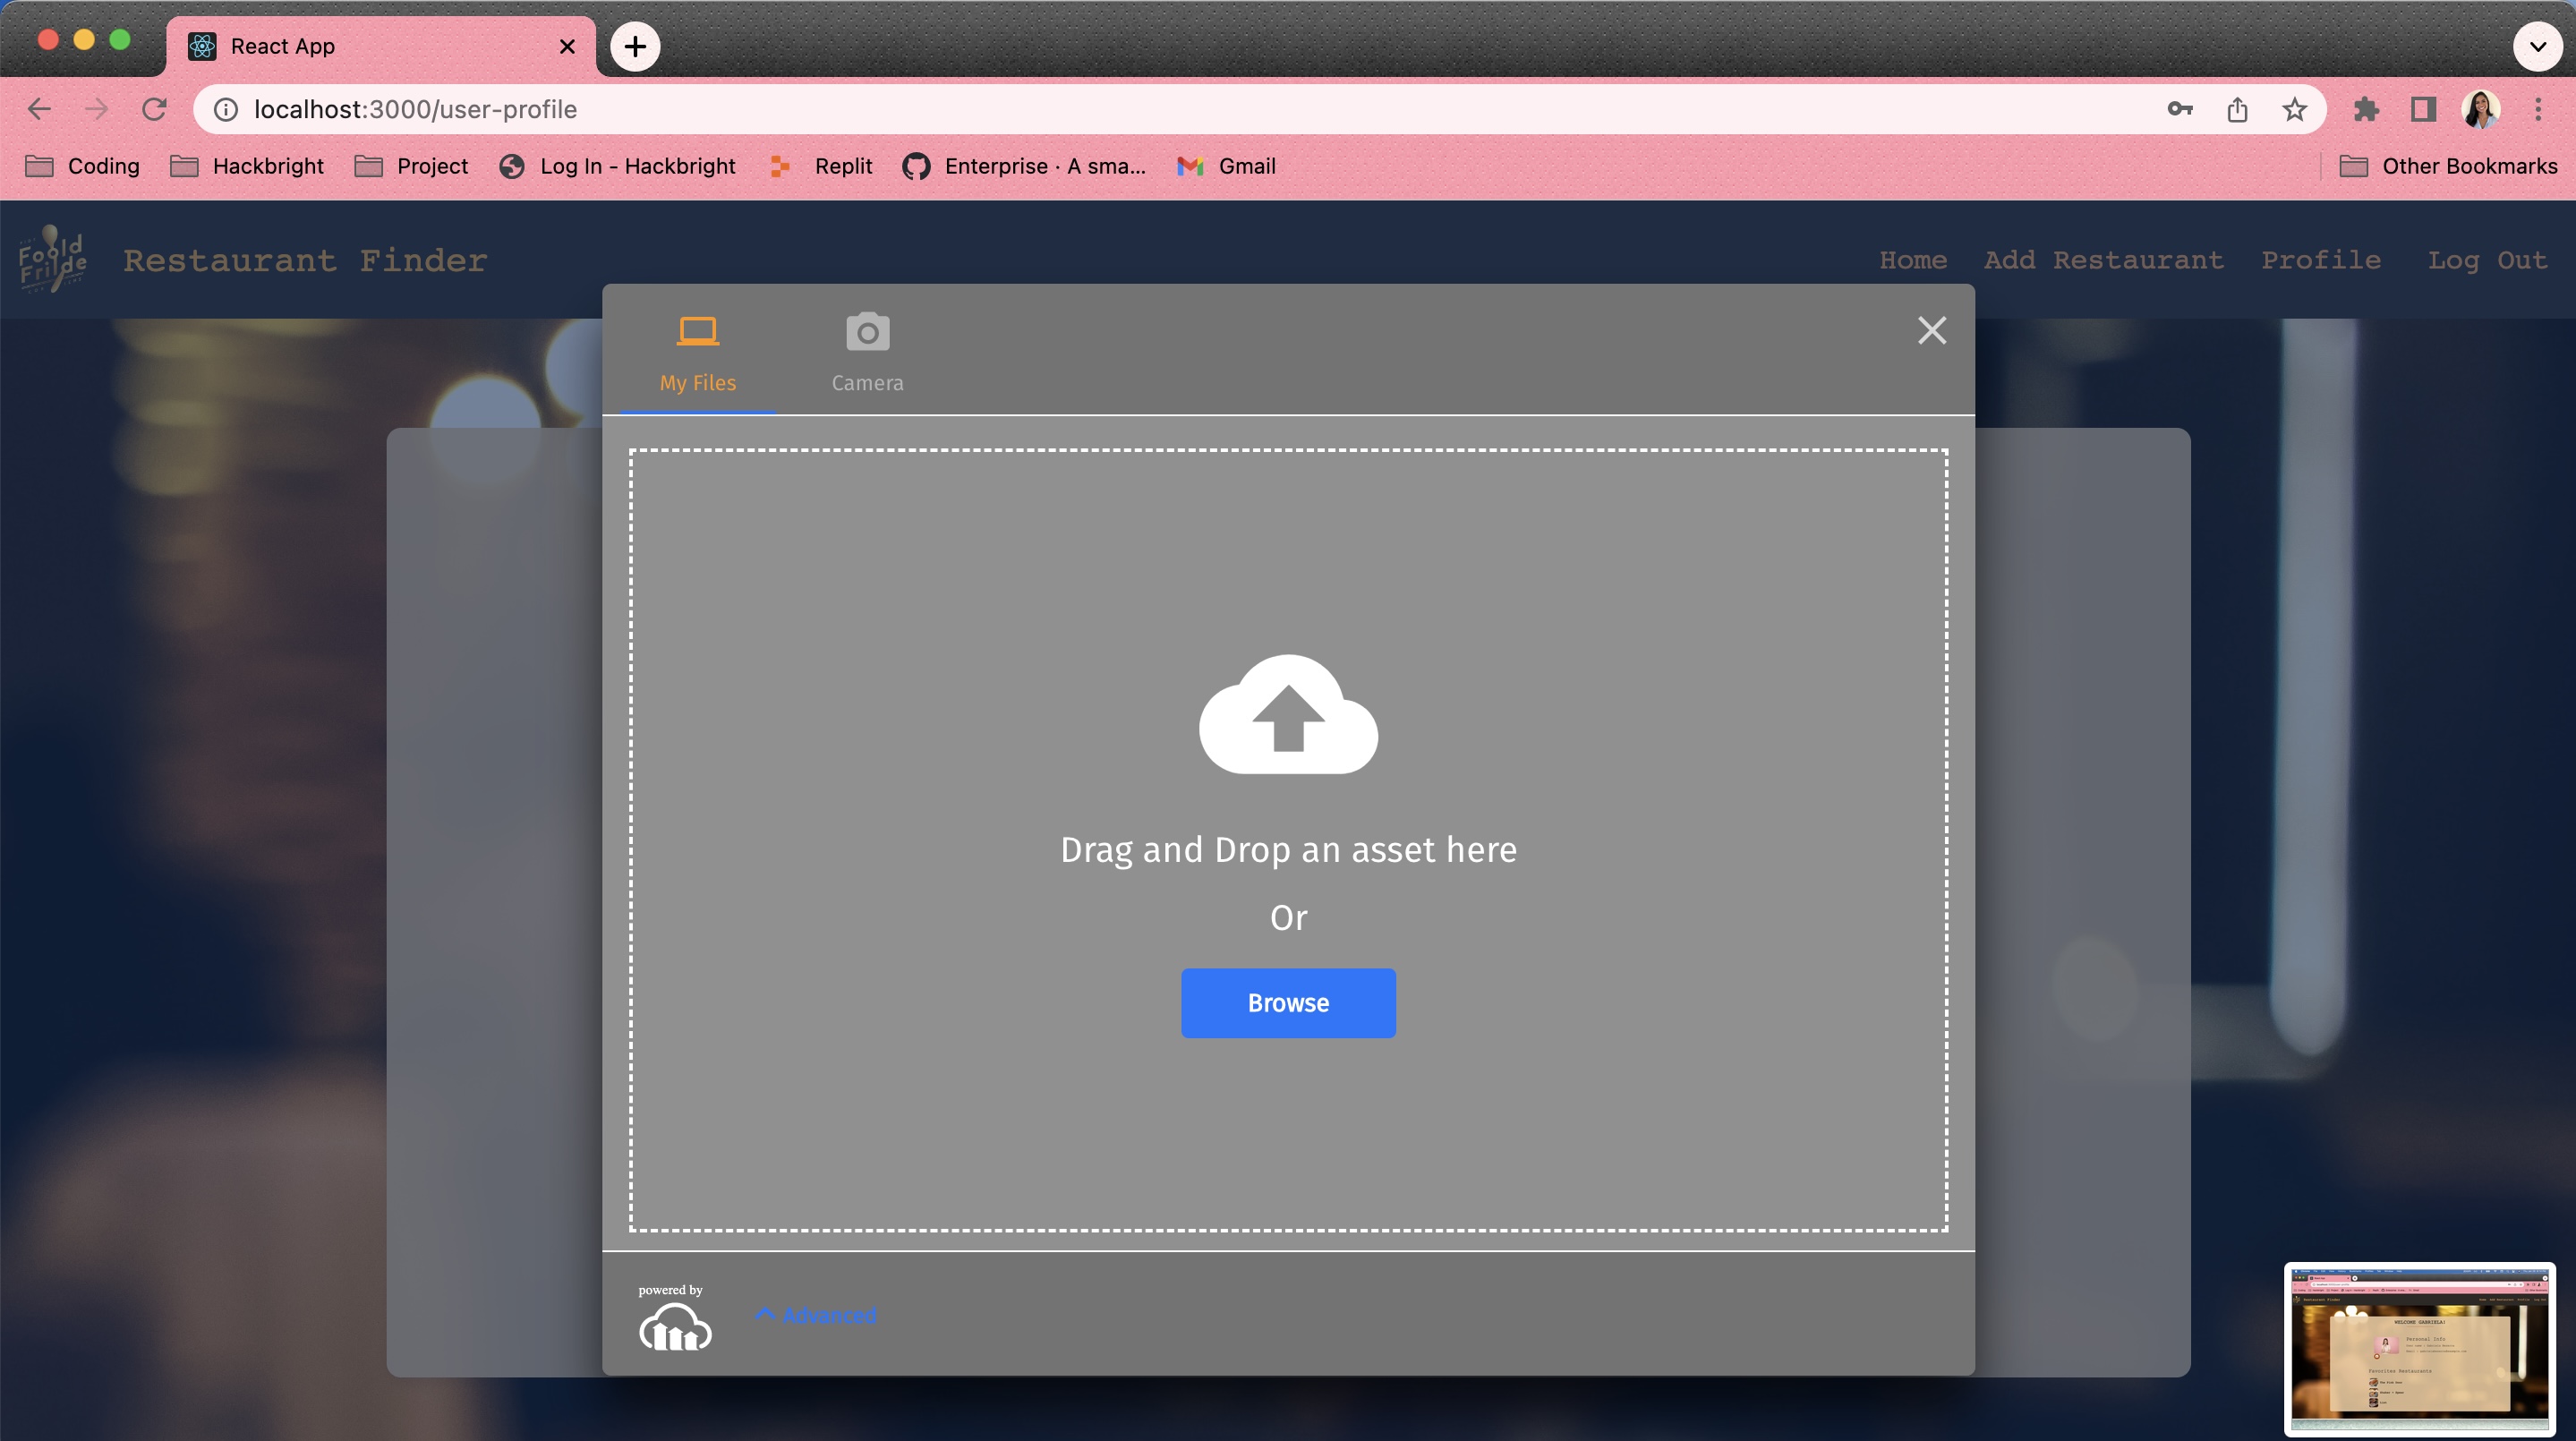Screen dimensions: 2576x1441
Task: Open the share icon in address bar
Action: pyautogui.click(x=2237, y=109)
